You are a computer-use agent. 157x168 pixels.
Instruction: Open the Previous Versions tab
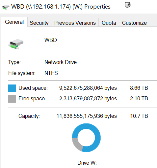(x=75, y=23)
